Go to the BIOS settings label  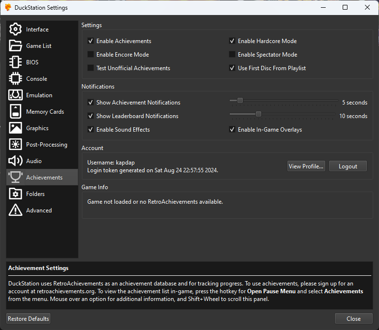[32, 62]
